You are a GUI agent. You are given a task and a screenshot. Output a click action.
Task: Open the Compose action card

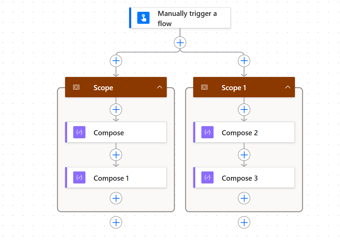click(116, 132)
